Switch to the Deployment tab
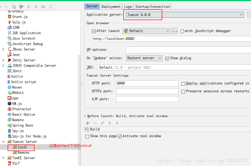This screenshot has width=251, height=166. coord(111,7)
